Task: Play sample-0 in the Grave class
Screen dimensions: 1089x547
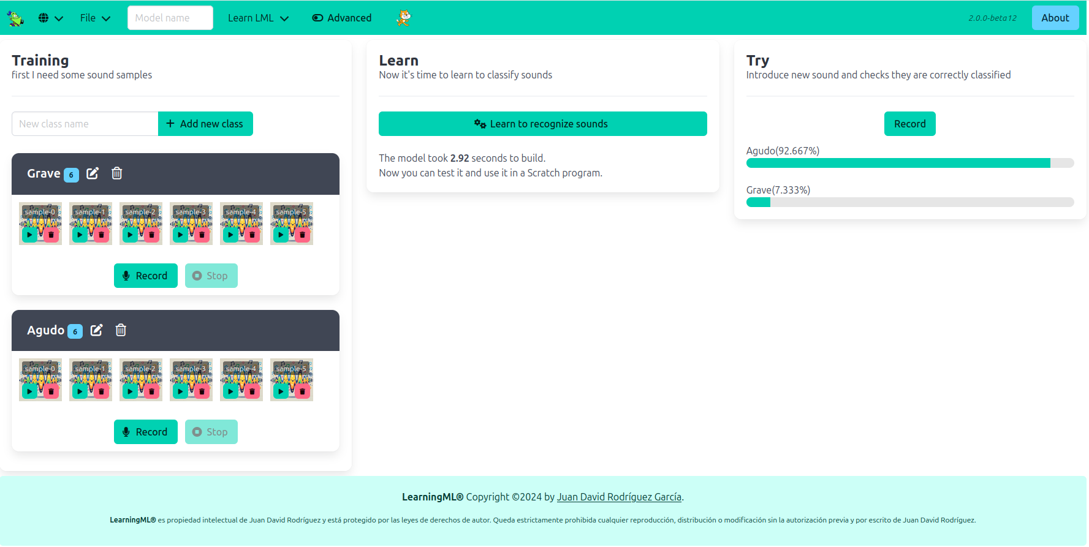Action: tap(29, 235)
